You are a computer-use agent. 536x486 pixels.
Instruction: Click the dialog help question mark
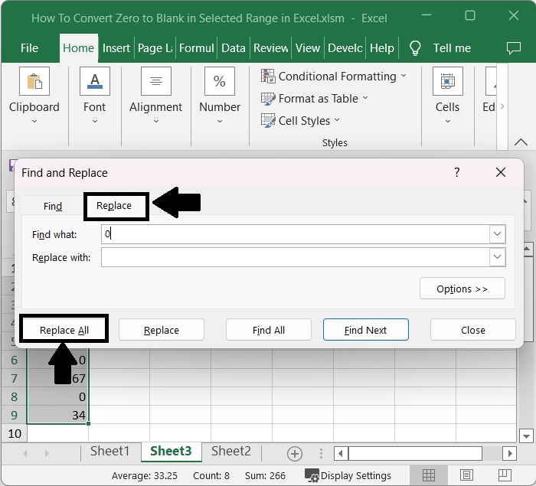pyautogui.click(x=457, y=172)
